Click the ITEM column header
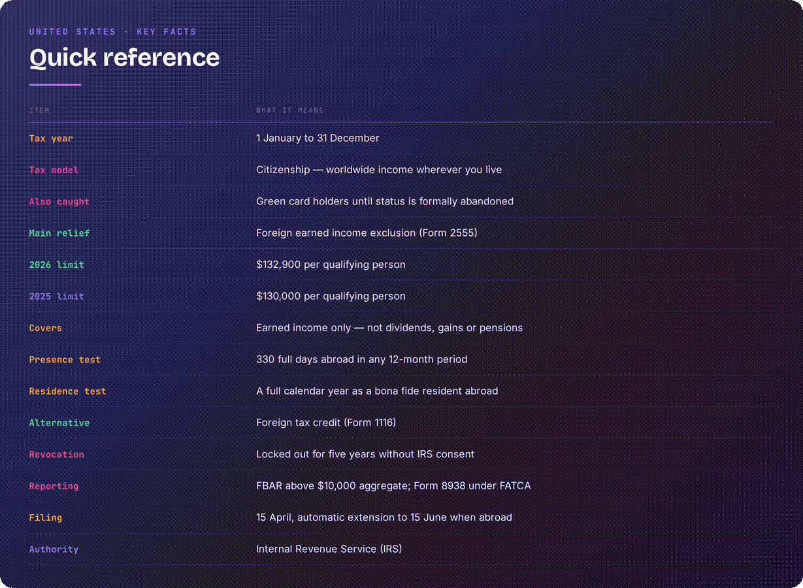This screenshot has width=803, height=588. pos(39,110)
